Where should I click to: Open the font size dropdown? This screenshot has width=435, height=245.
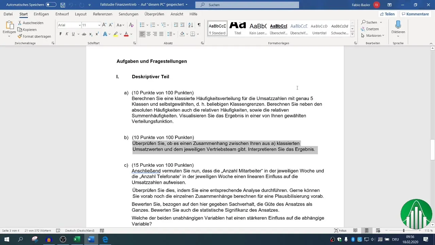pos(99,25)
